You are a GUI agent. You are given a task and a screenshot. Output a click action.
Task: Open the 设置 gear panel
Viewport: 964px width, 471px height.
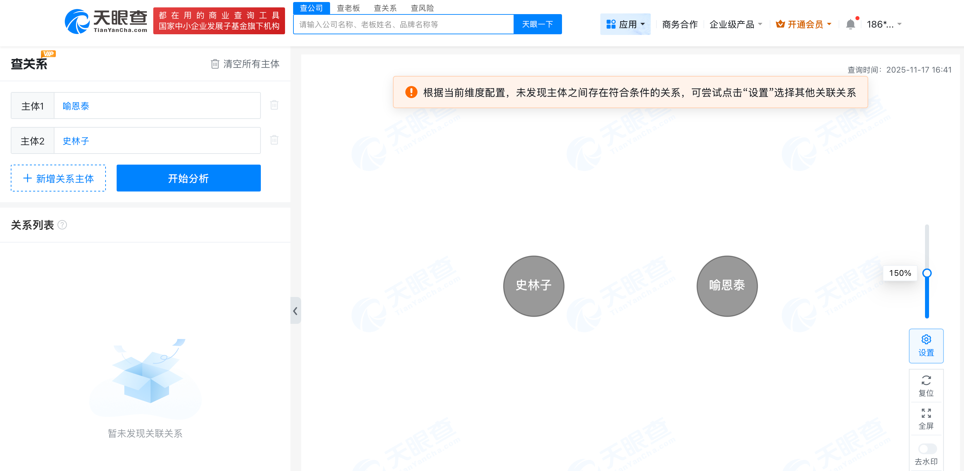tap(926, 345)
